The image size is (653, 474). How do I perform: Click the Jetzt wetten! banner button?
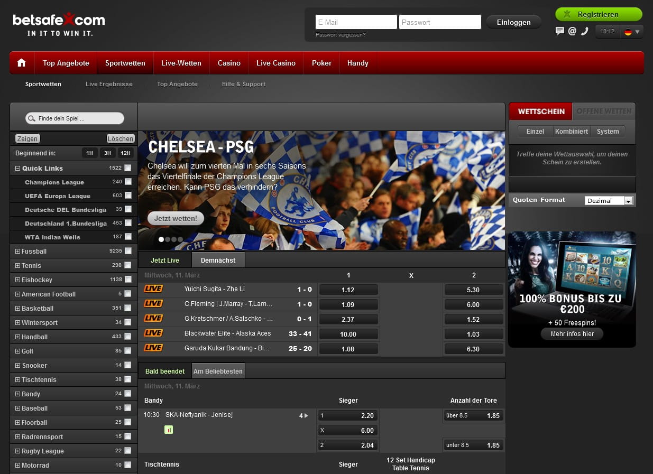176,218
